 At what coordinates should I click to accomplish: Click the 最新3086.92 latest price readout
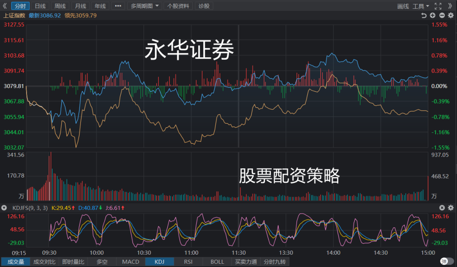click(45, 16)
